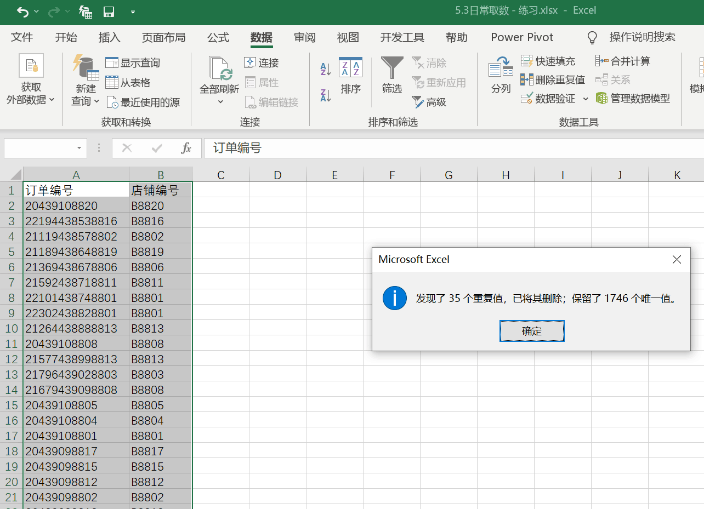Click the 重新应用 filter button
Viewport: 704px width, 509px height.
pos(439,83)
